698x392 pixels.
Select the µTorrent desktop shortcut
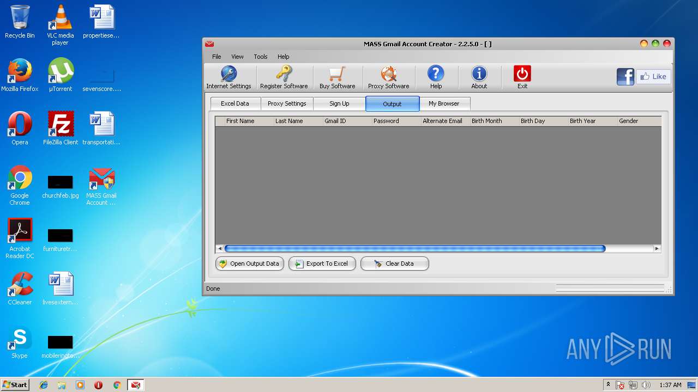(60, 75)
